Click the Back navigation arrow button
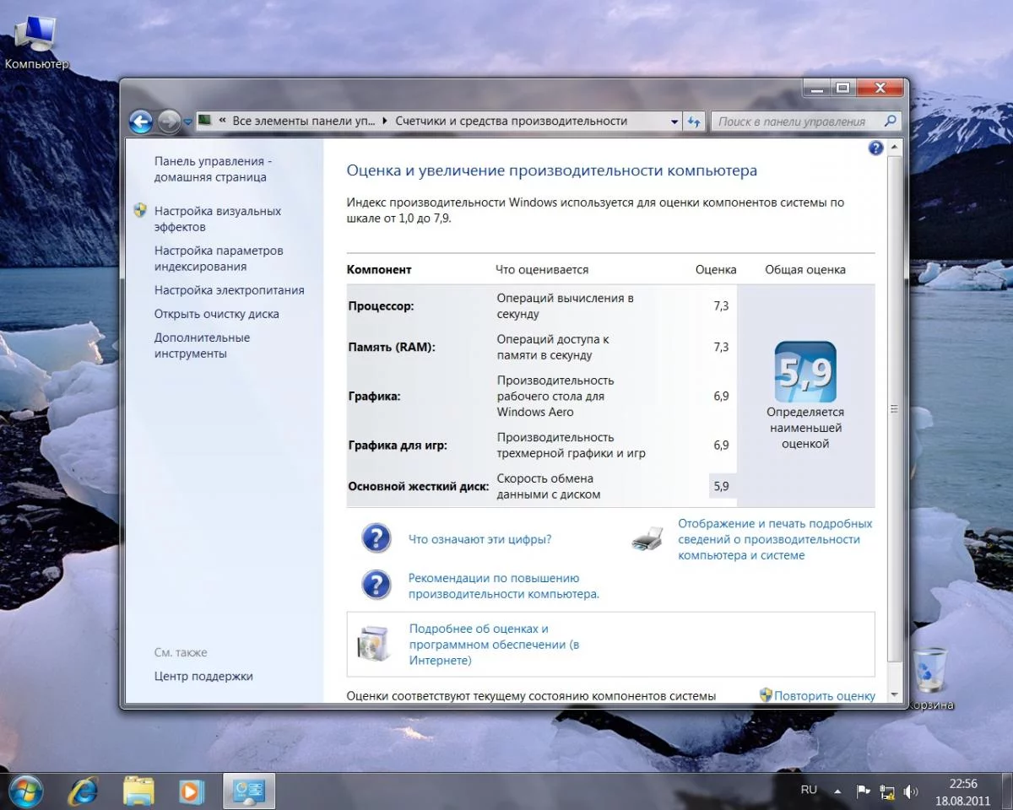 (140, 121)
